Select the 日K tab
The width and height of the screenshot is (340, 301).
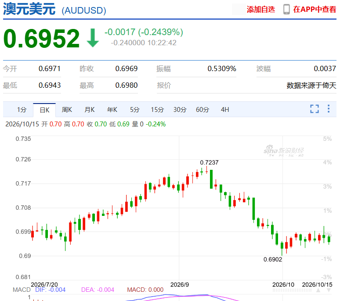[44, 110]
